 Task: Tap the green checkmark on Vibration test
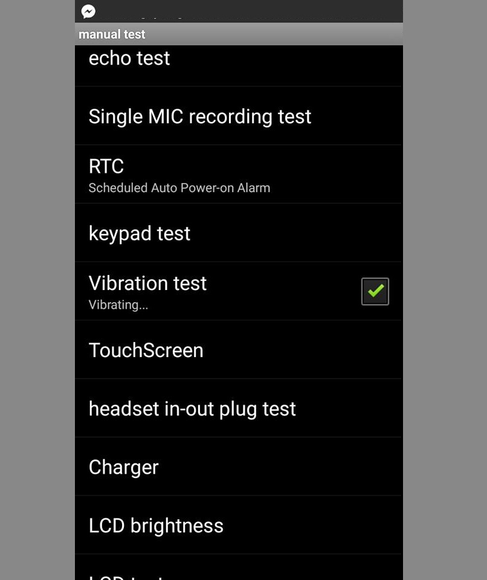(x=375, y=291)
